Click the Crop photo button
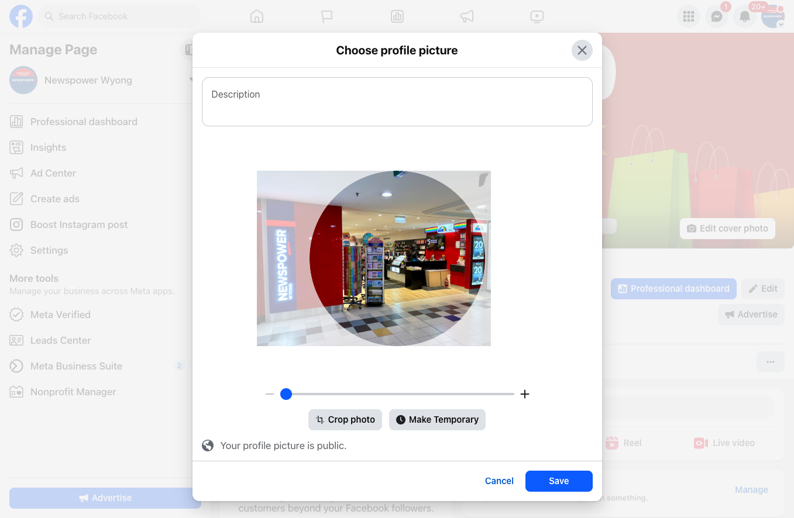The image size is (794, 518). coord(345,420)
